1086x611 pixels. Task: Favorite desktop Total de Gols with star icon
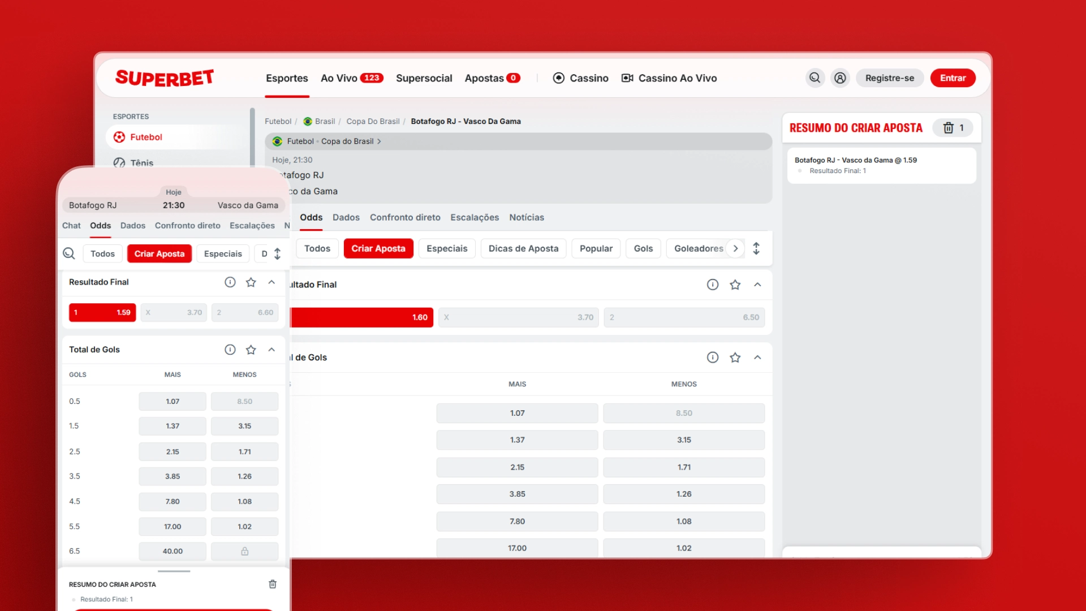(x=735, y=358)
